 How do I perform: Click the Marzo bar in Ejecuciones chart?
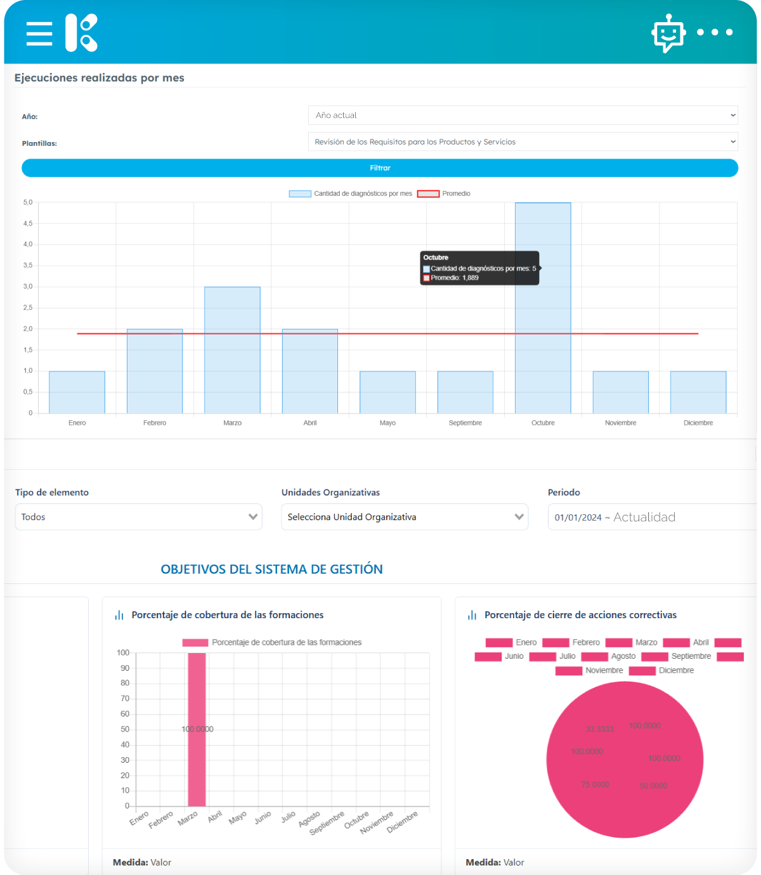[x=232, y=350]
